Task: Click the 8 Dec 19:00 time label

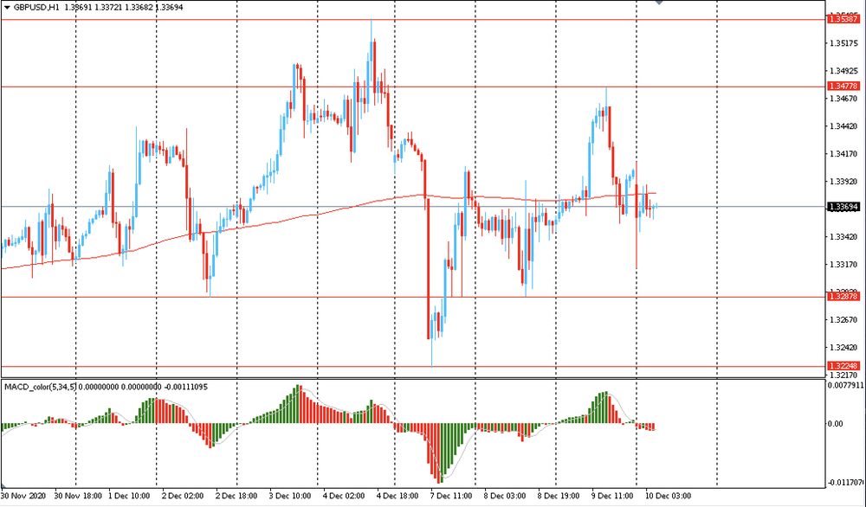Action: 559,496
